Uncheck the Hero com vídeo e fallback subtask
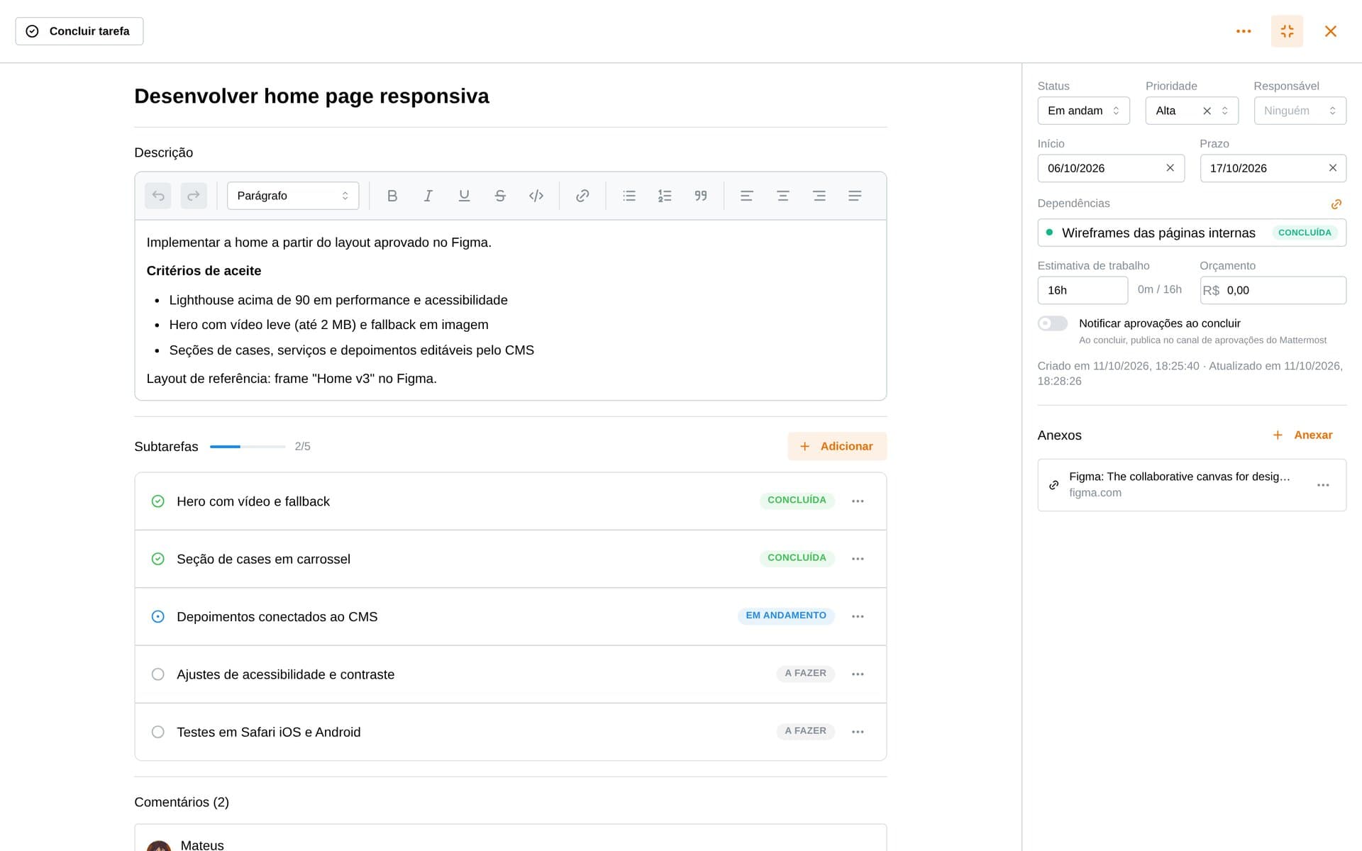Screen dimensions: 1362x851 [x=158, y=501]
